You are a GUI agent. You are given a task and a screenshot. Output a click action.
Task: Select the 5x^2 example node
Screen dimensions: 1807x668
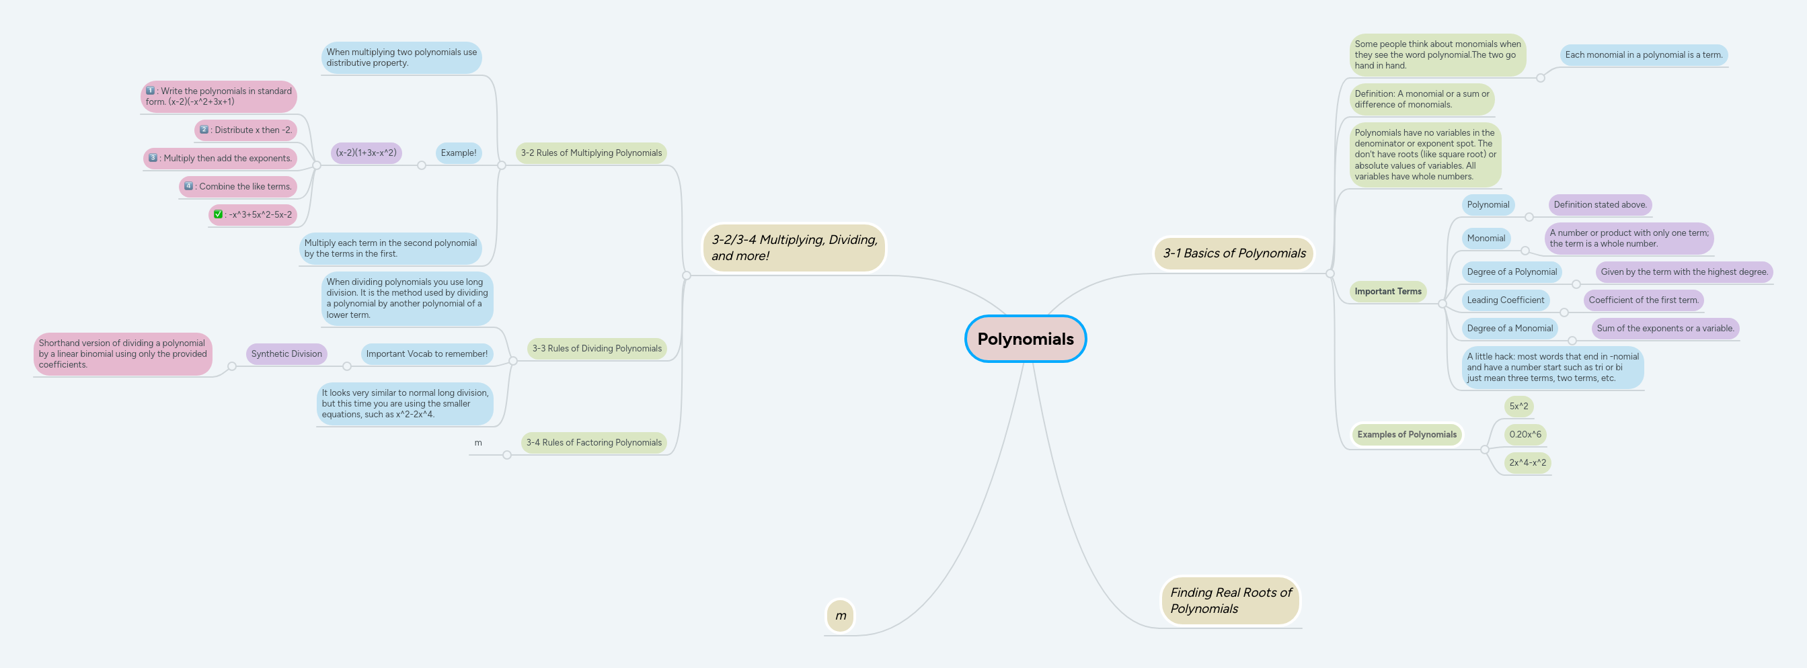tap(1518, 407)
